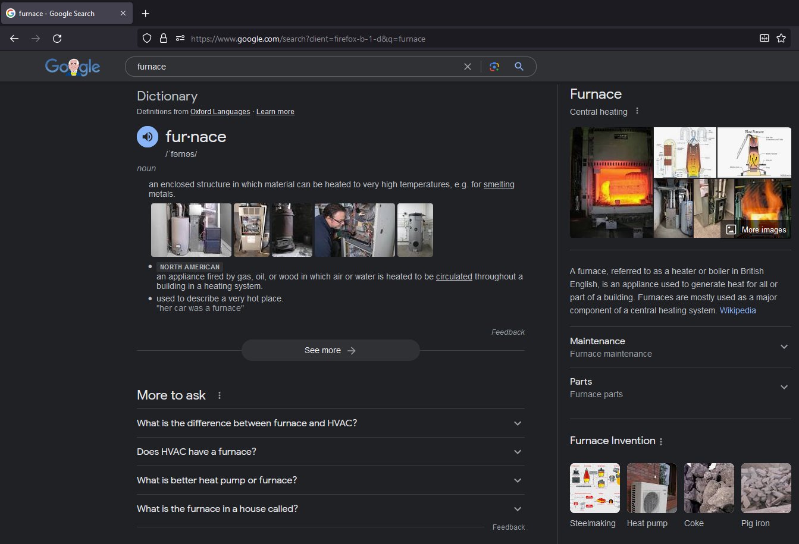Toggle reader view icon in the address bar
This screenshot has height=544, width=799.
coord(764,39)
